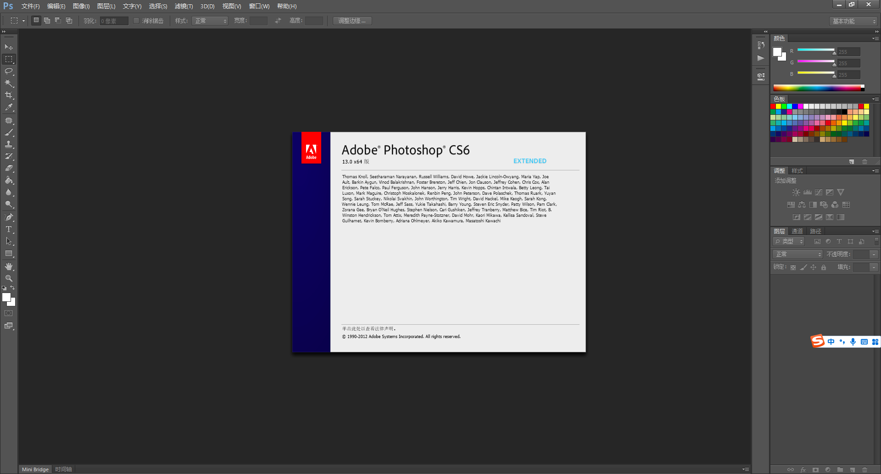Image resolution: width=881 pixels, height=474 pixels.
Task: Choose Intersect with Selection mode
Action: tap(69, 21)
